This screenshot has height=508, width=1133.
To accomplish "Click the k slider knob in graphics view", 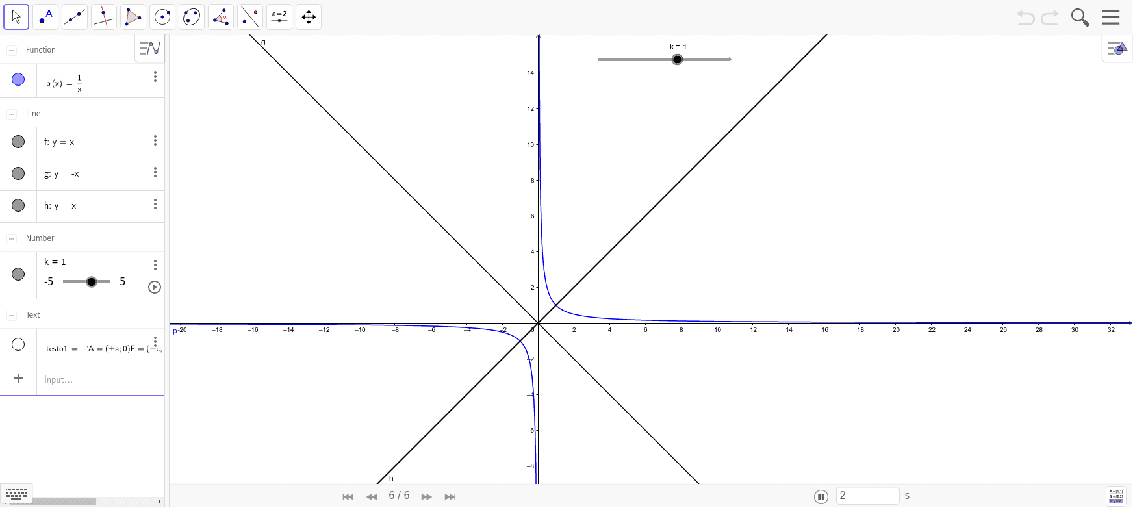I will (677, 59).
